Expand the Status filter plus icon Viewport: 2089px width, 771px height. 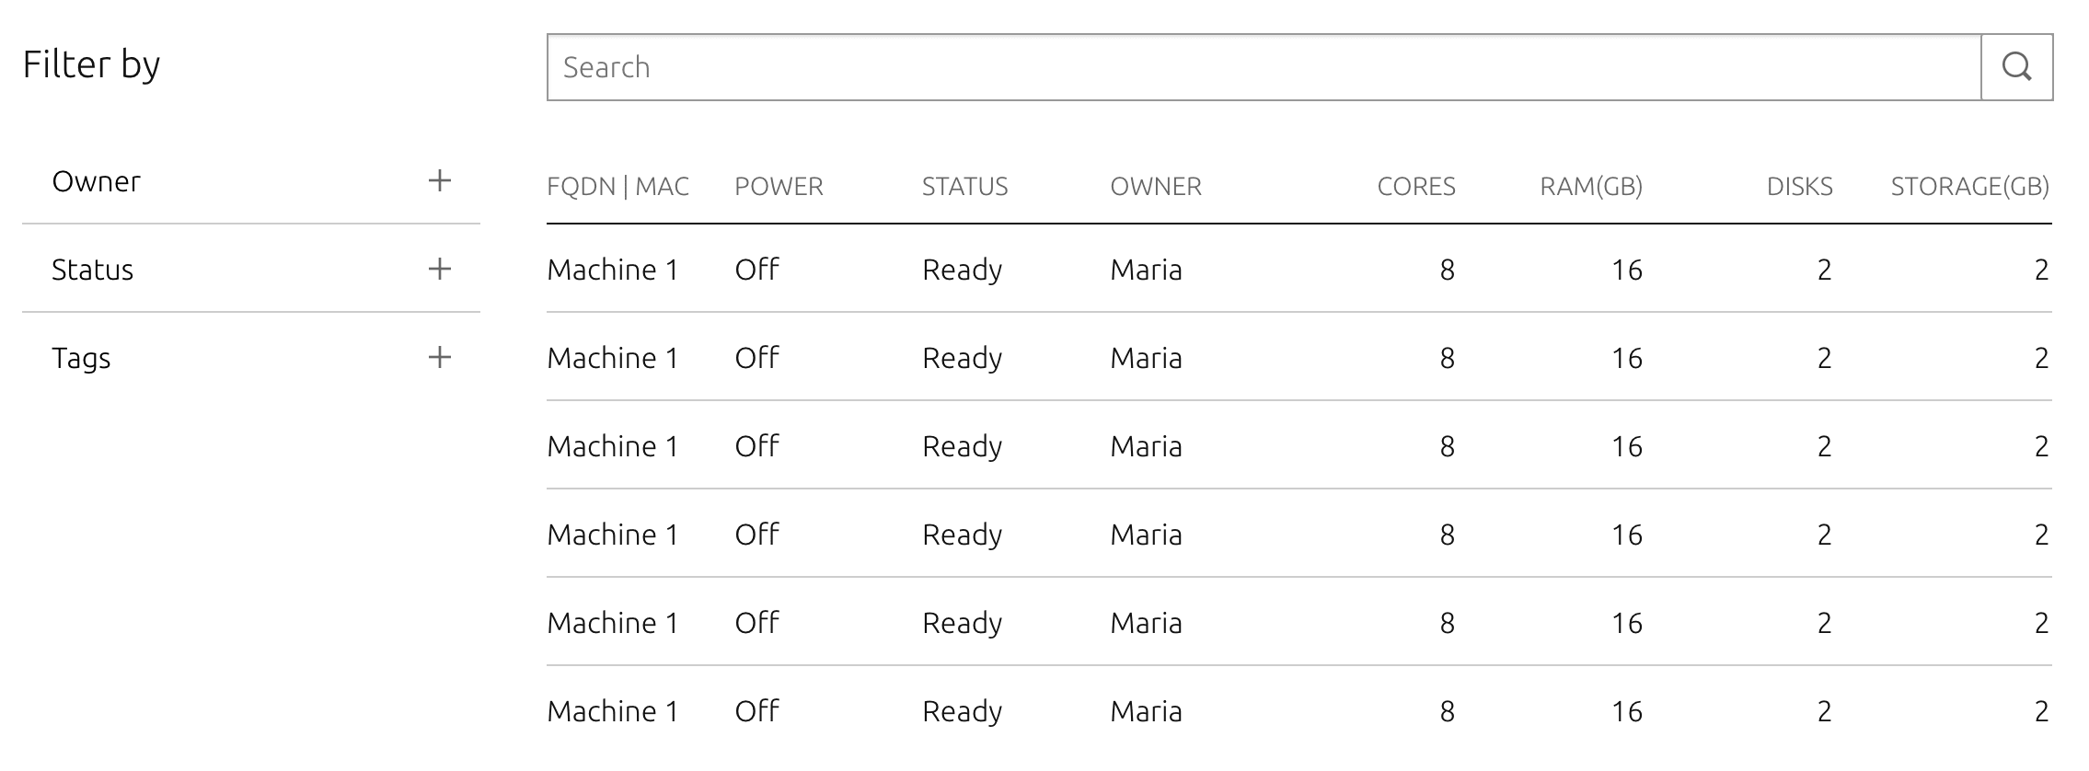(x=440, y=269)
